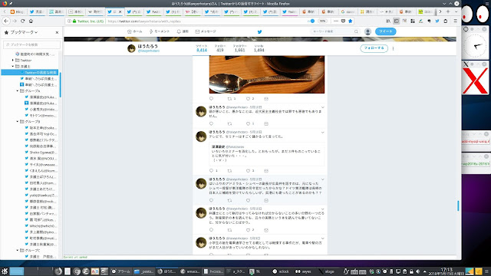
Task: Save page to Pocket from address bar
Action: pyautogui.click(x=343, y=21)
